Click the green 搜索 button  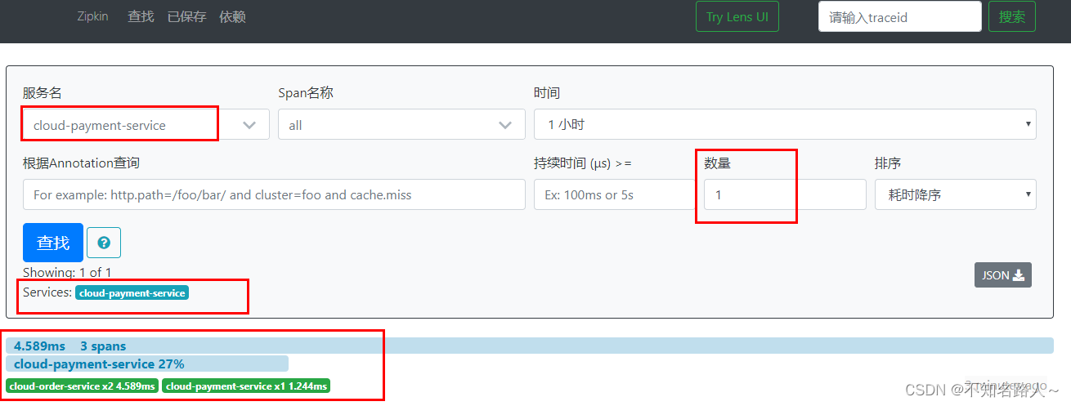pyautogui.click(x=1012, y=16)
